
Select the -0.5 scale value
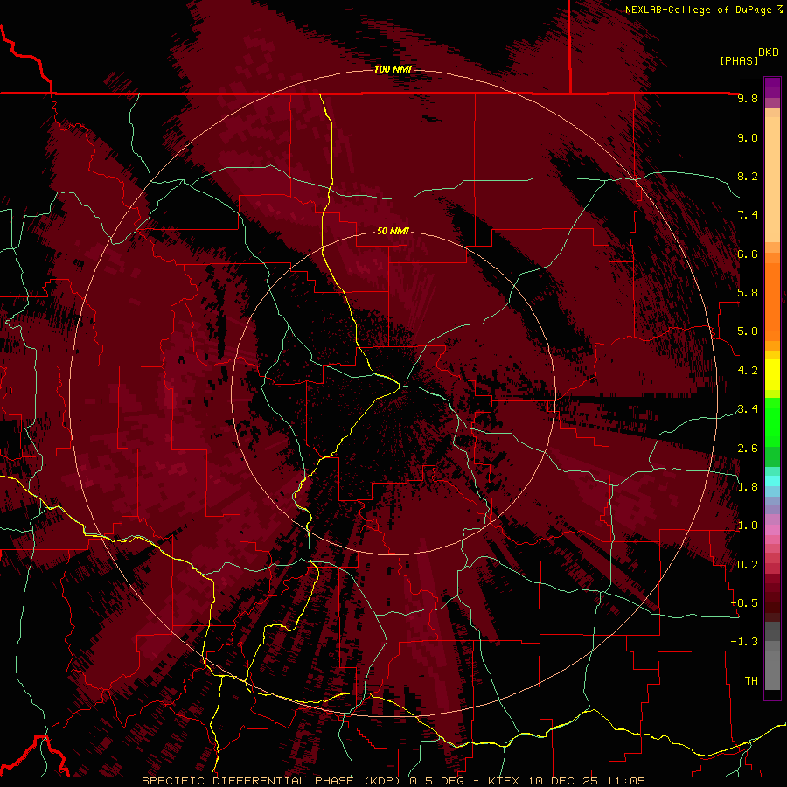(744, 603)
